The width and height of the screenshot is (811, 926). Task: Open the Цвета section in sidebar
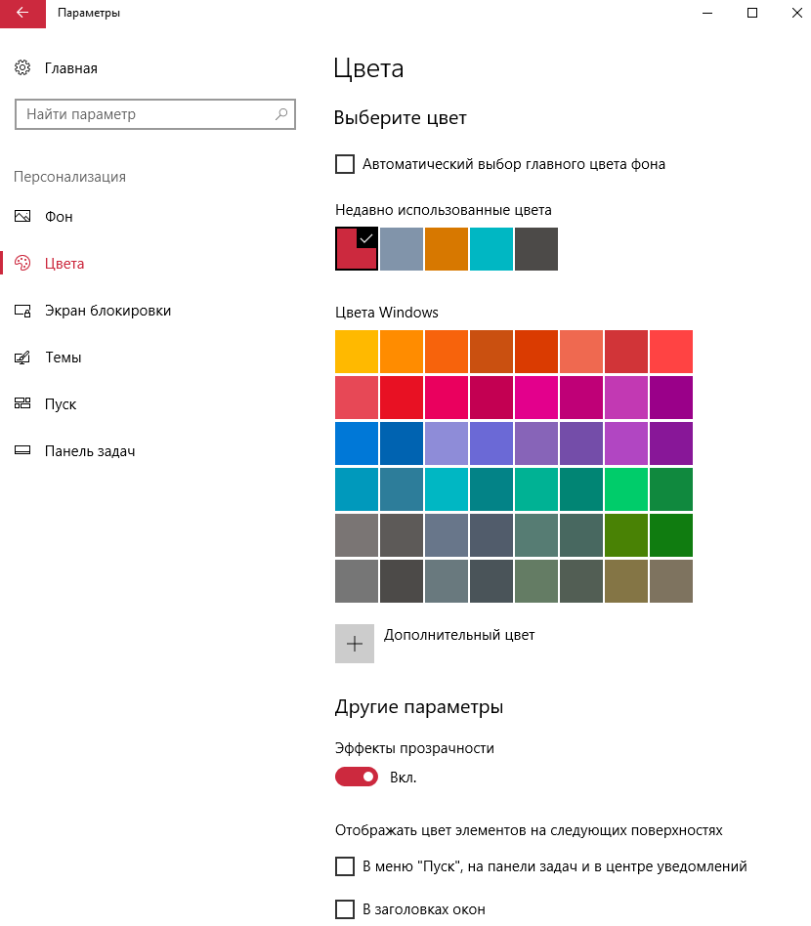(x=64, y=264)
